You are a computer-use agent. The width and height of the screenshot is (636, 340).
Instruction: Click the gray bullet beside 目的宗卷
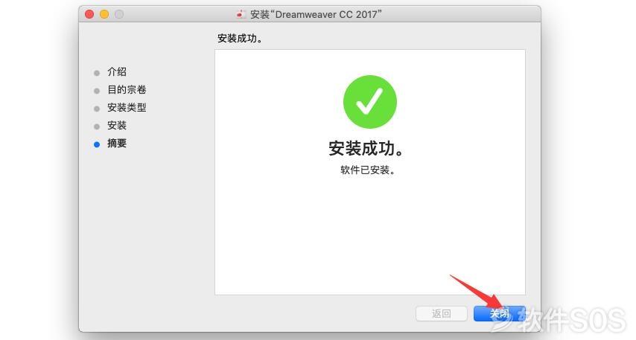[x=97, y=91]
